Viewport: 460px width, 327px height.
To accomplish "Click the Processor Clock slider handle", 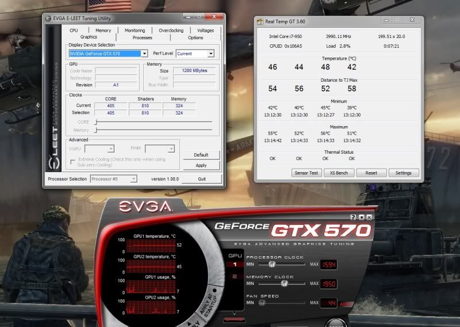I will pos(272,264).
